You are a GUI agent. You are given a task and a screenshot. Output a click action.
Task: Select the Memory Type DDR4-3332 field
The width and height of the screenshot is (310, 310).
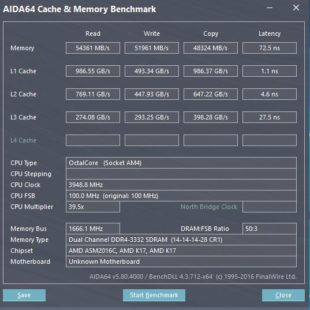tap(181, 240)
